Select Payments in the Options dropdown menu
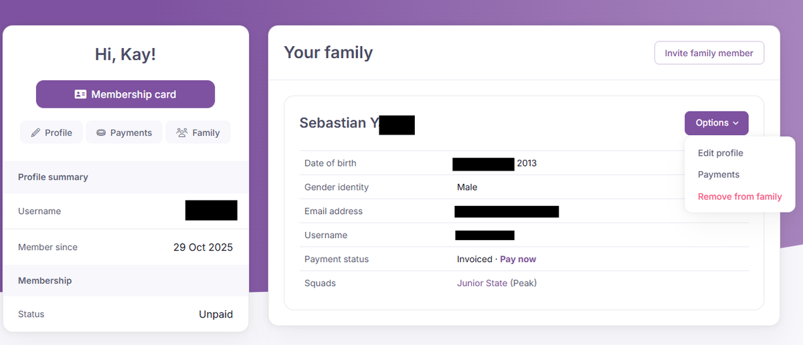 coord(718,175)
